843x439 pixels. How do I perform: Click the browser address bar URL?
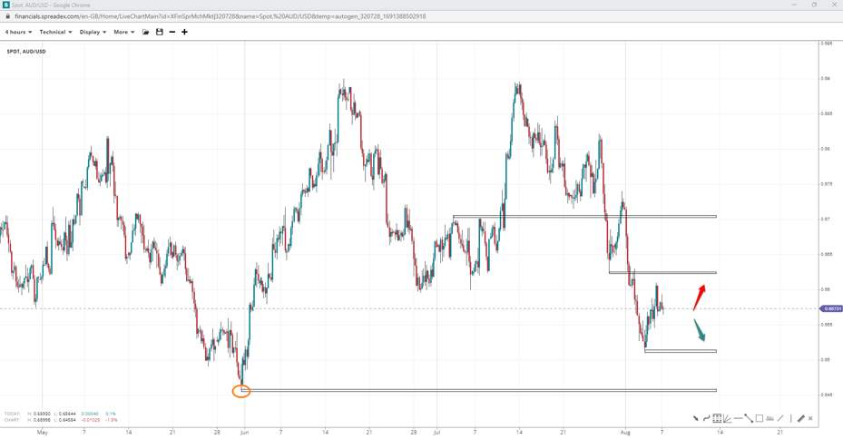click(220, 16)
